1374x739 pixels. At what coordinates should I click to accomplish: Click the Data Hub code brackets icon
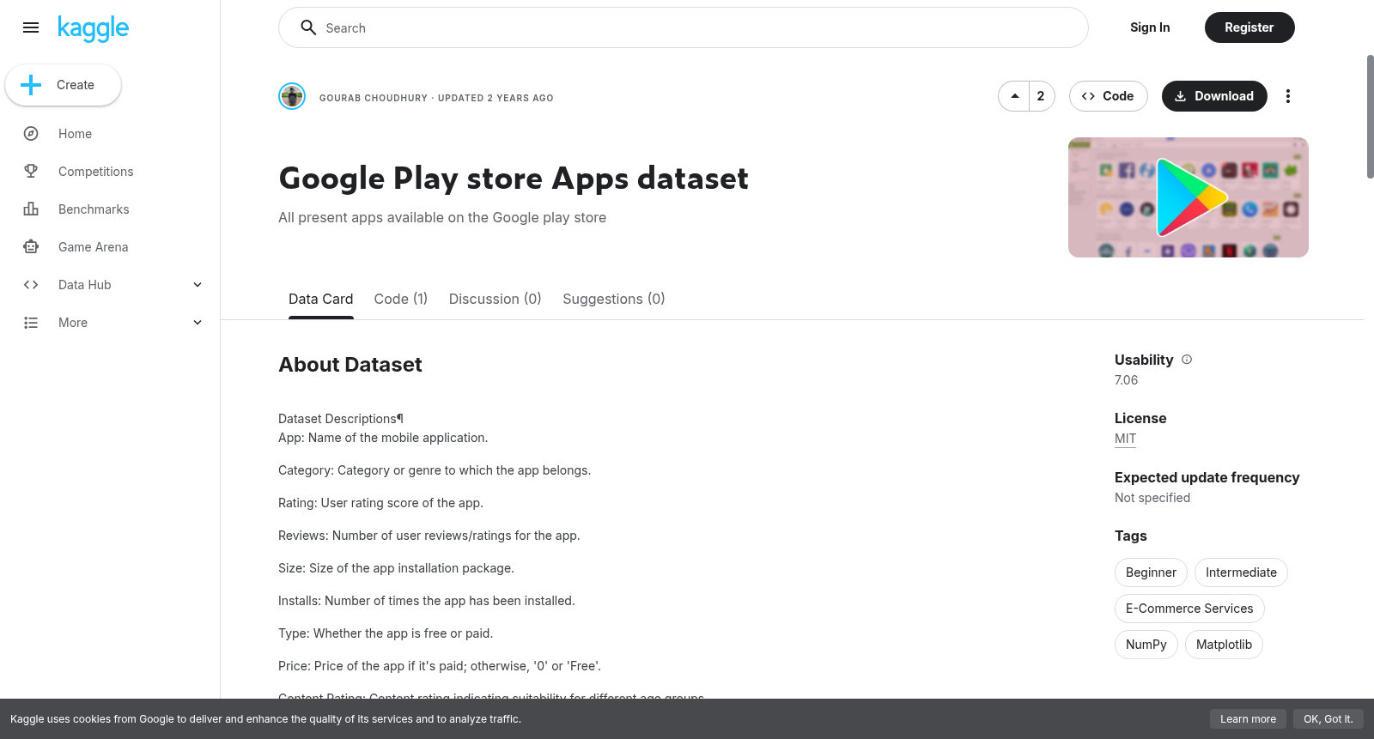31,285
